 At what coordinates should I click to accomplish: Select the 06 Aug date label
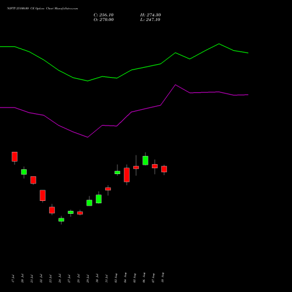[x=144, y=277]
